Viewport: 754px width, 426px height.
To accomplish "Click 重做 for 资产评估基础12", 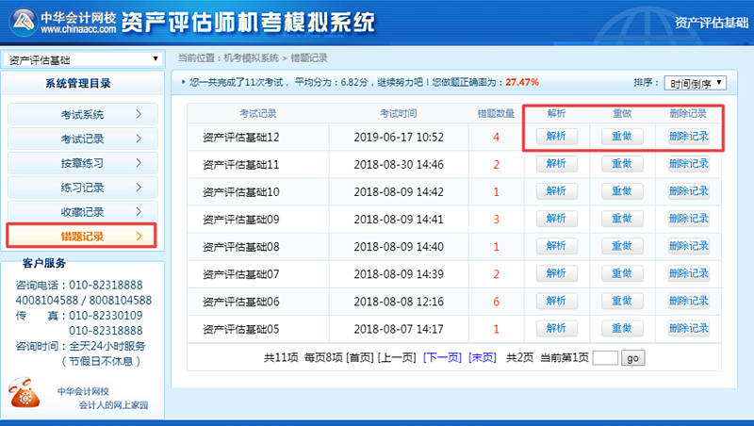I will (x=622, y=137).
